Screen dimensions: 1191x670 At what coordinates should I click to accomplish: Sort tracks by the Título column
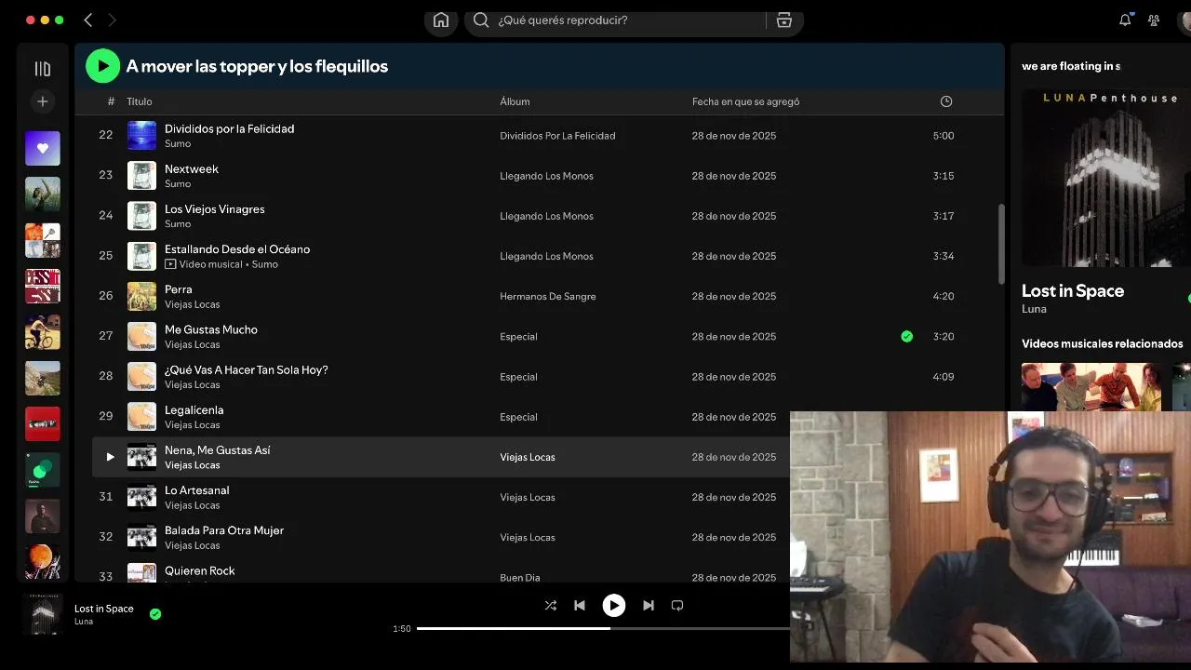pyautogui.click(x=140, y=101)
